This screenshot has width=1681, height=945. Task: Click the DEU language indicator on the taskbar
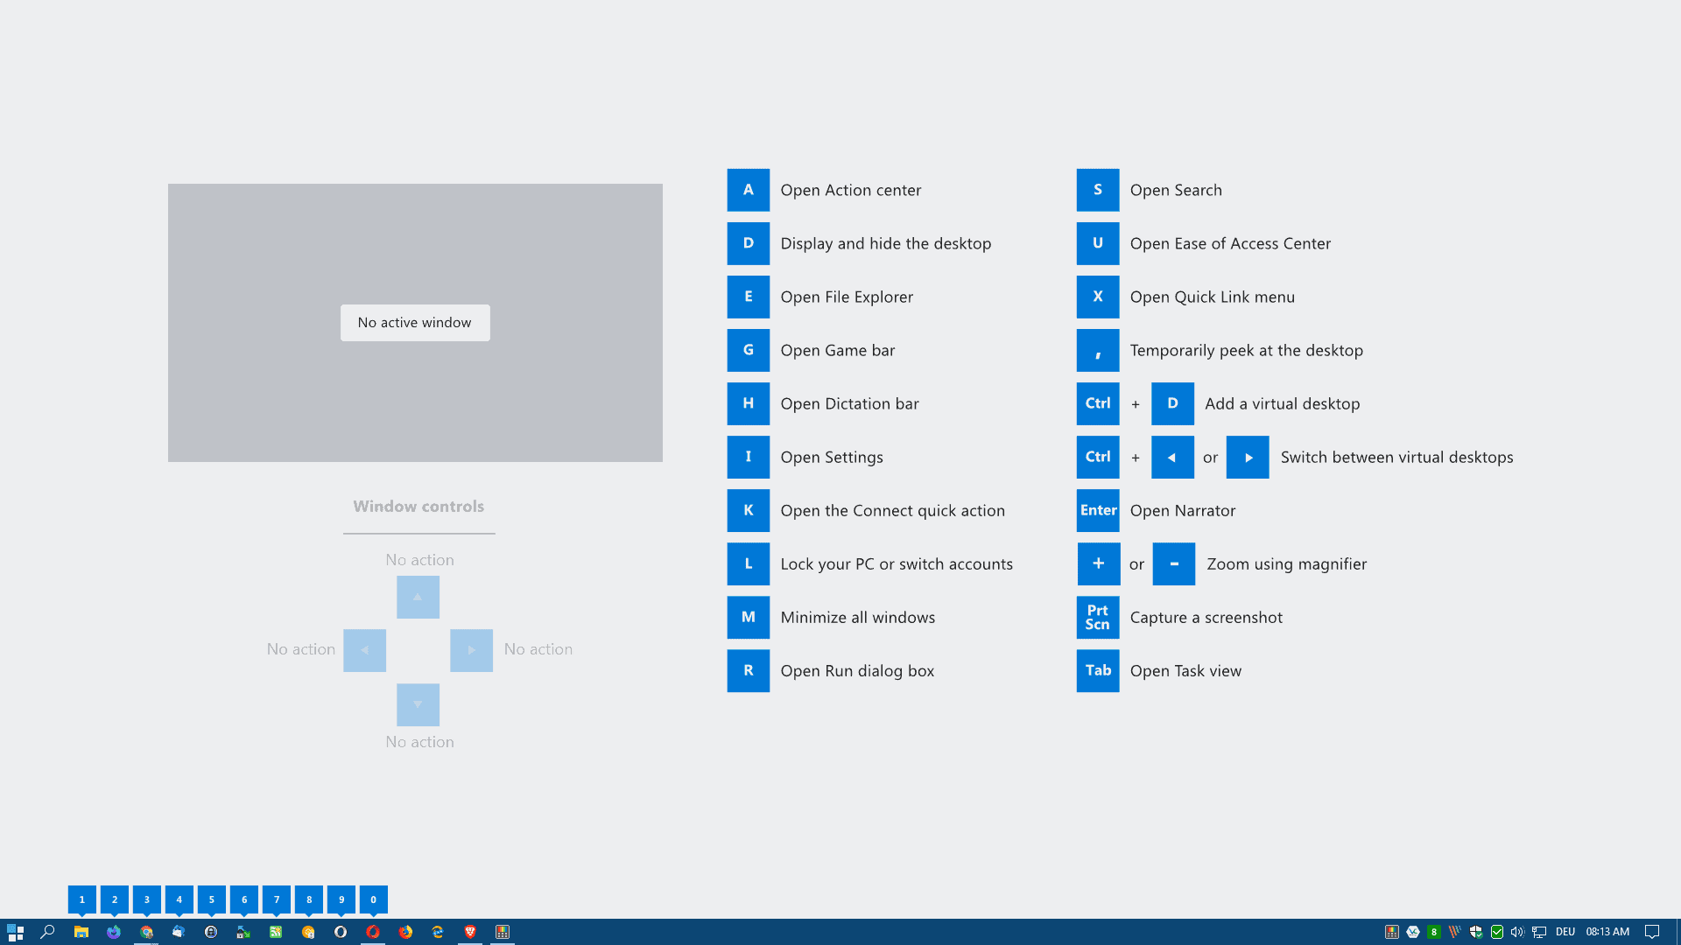[x=1565, y=933]
